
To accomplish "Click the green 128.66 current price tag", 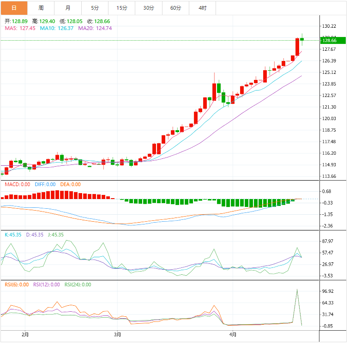I will click(x=330, y=41).
